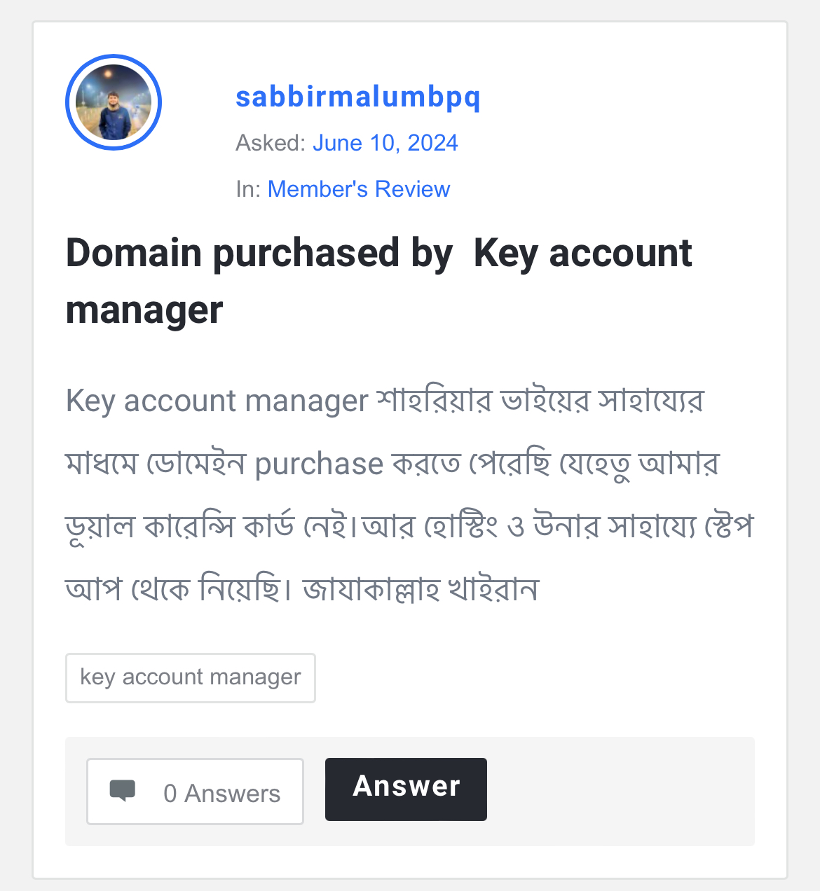
Task: Click the Bengali word শাহরিয়ার in the post
Action: click(x=434, y=401)
